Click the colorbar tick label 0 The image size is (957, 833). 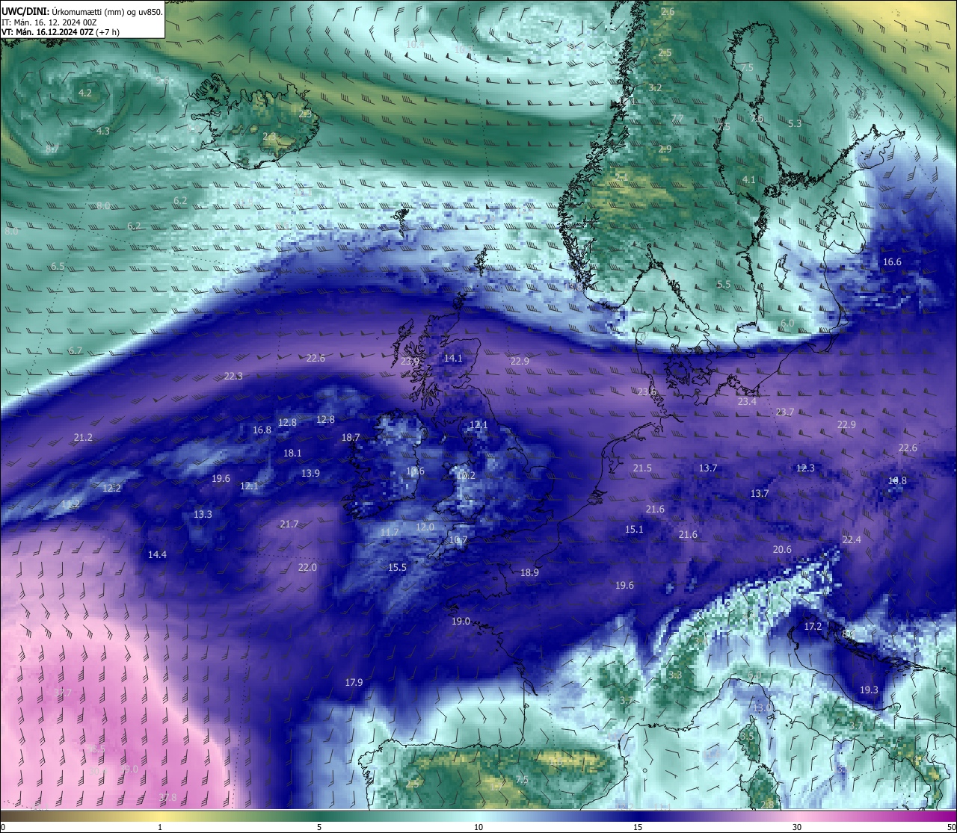(3, 827)
